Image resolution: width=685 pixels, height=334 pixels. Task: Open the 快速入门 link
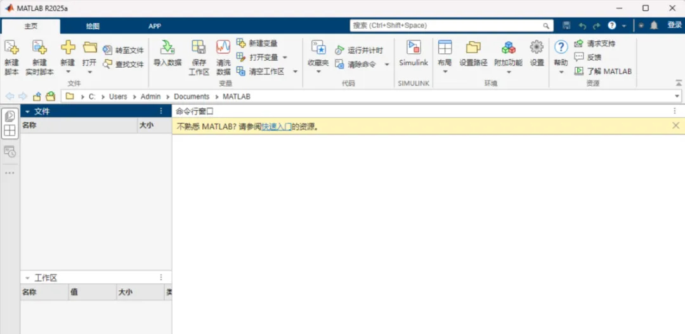pyautogui.click(x=277, y=127)
